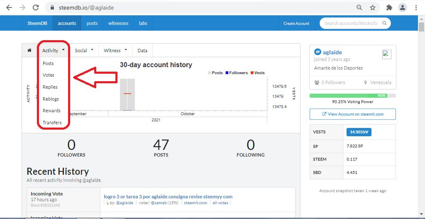
Task: Open the logro 5 or tarea 3 post link
Action: pyautogui.click(x=168, y=197)
